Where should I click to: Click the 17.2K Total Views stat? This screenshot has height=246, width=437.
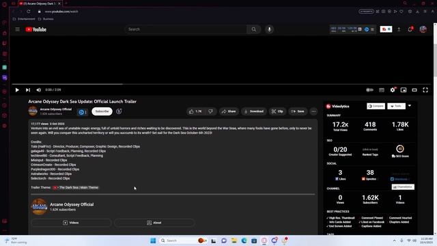point(340,126)
